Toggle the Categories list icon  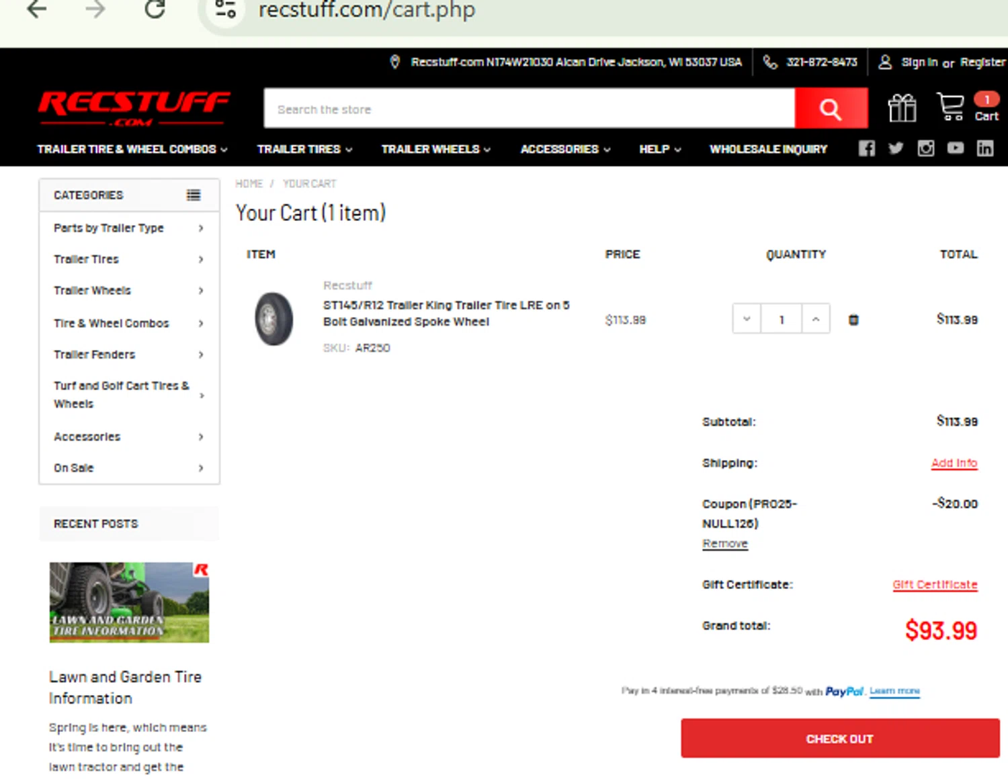coord(194,195)
